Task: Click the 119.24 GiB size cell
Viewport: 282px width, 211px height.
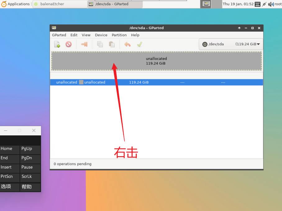Action: click(139, 82)
